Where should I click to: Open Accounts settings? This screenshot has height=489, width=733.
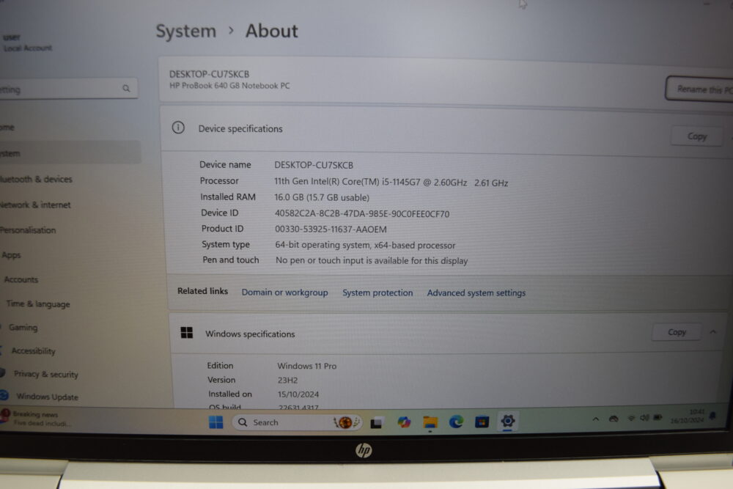[x=21, y=279]
